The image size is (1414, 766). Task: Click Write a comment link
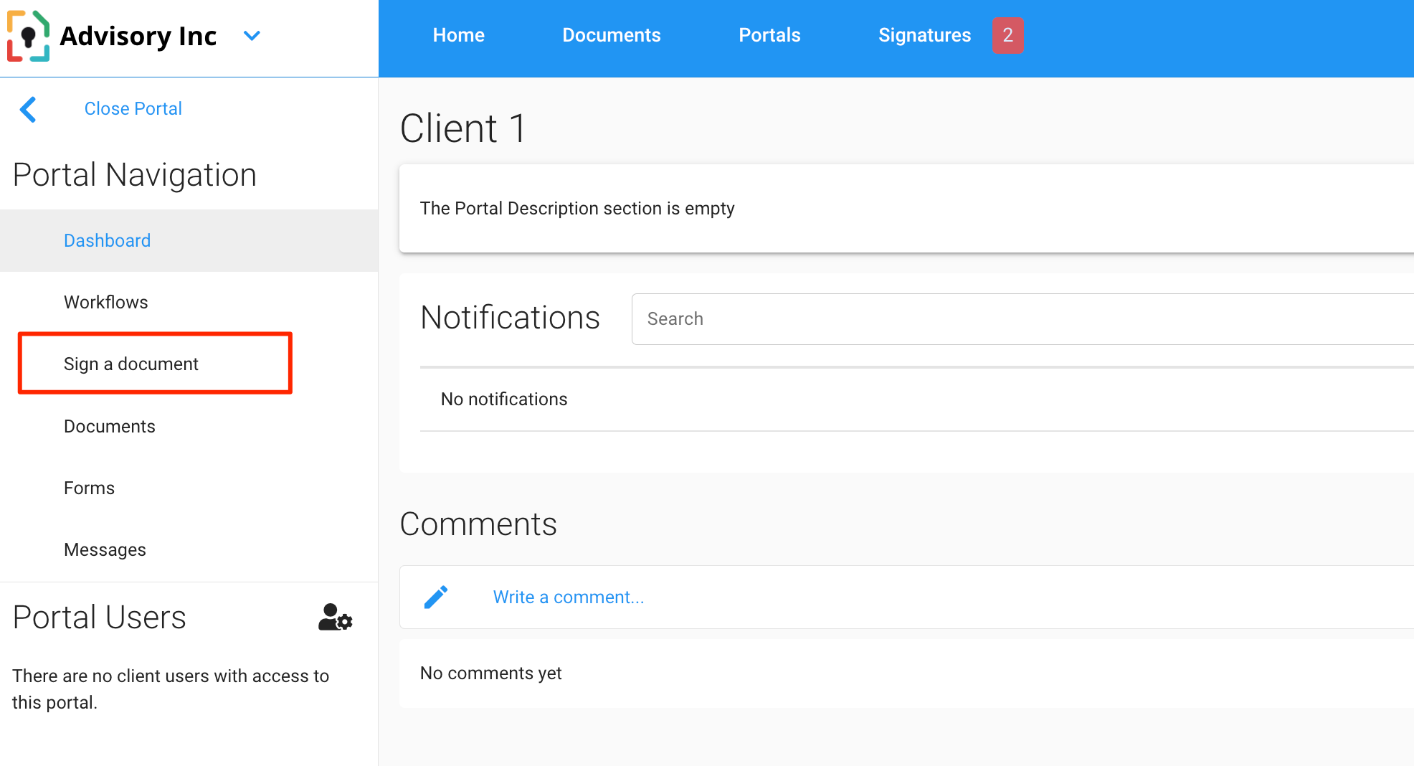[x=568, y=597]
